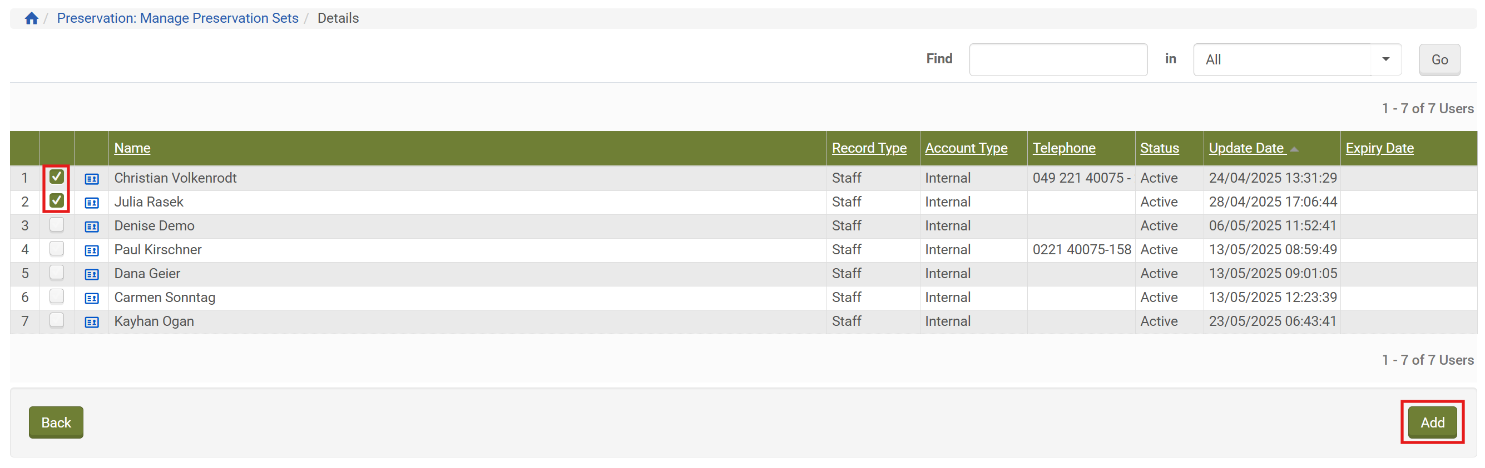
Task: Sort users by Name column header
Action: [132, 148]
